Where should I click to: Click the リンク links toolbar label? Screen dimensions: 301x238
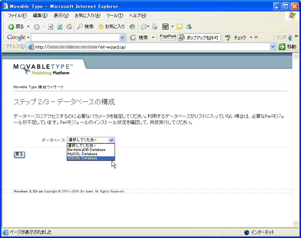tap(281, 37)
